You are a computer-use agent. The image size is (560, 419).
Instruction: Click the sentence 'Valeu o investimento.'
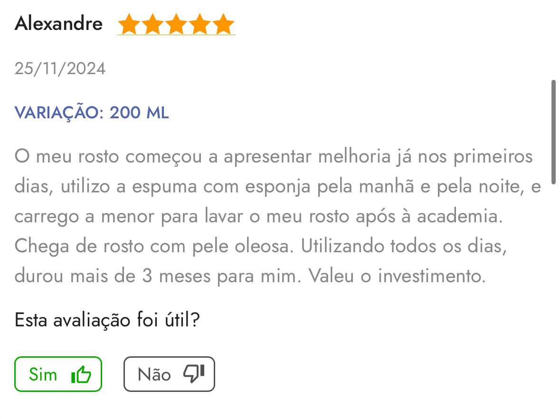[x=397, y=276]
